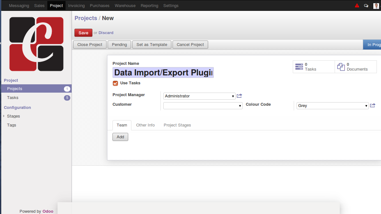Screen dimensions: 381x214
Task: Open the Settings menu
Action: 171,5
